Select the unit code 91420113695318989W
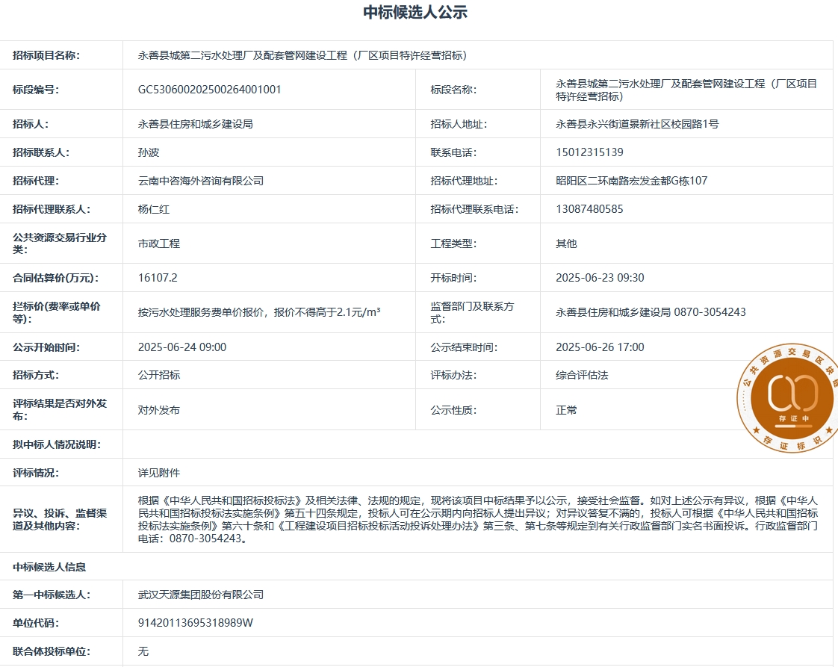The height and width of the screenshot is (667, 838). (196, 623)
